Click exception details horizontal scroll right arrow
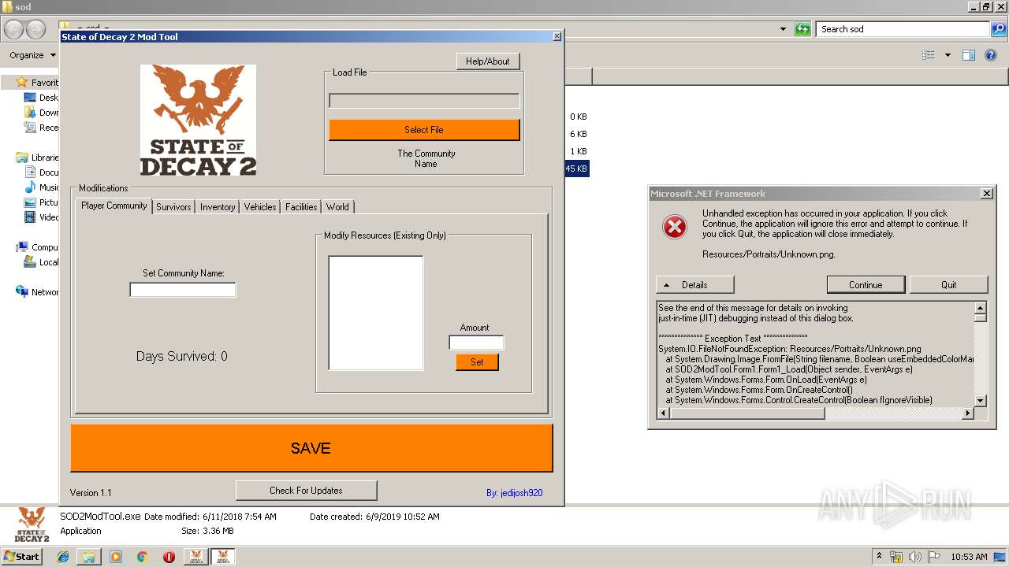The width and height of the screenshot is (1009, 567). [x=969, y=412]
